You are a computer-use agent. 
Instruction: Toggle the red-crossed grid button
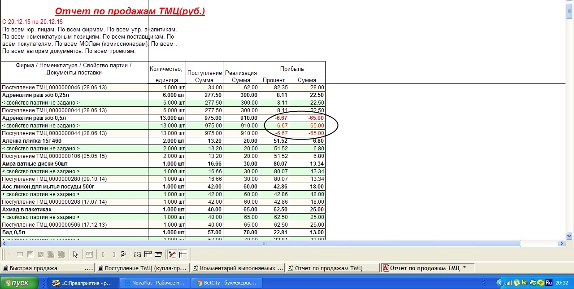pyautogui.click(x=172, y=254)
